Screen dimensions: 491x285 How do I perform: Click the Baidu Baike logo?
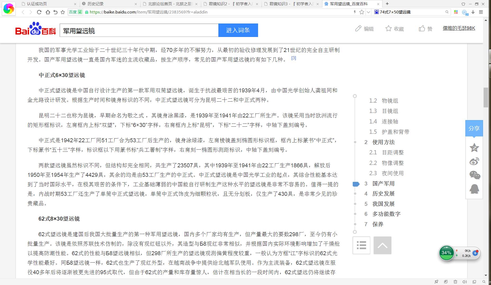(35, 29)
